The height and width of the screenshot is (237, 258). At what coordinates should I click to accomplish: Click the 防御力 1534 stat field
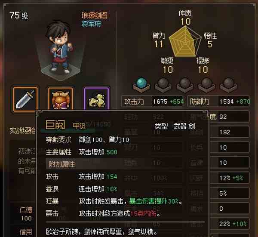[219, 102]
